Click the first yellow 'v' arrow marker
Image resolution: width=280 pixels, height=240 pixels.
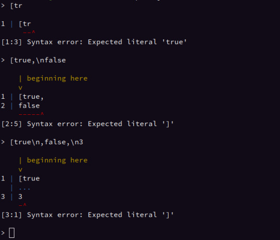pos(20,88)
